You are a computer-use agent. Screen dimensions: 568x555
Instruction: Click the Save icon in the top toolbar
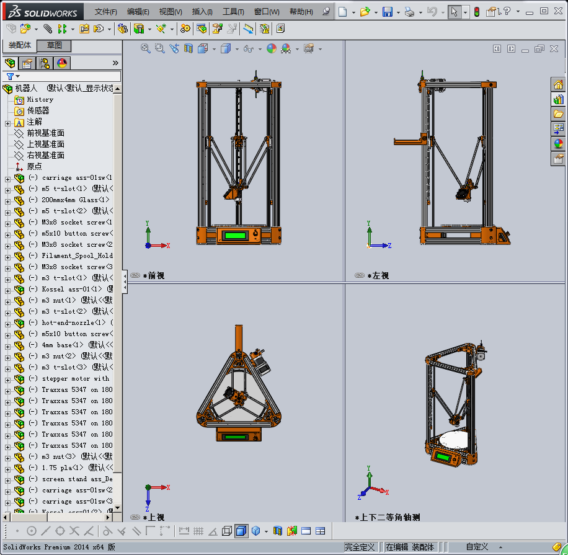[387, 12]
